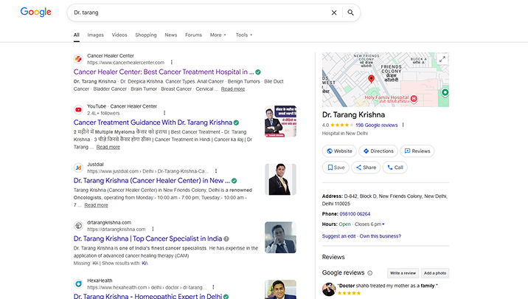This screenshot has width=528, height=299.
Task: Click the Directions button
Action: tap(378, 151)
